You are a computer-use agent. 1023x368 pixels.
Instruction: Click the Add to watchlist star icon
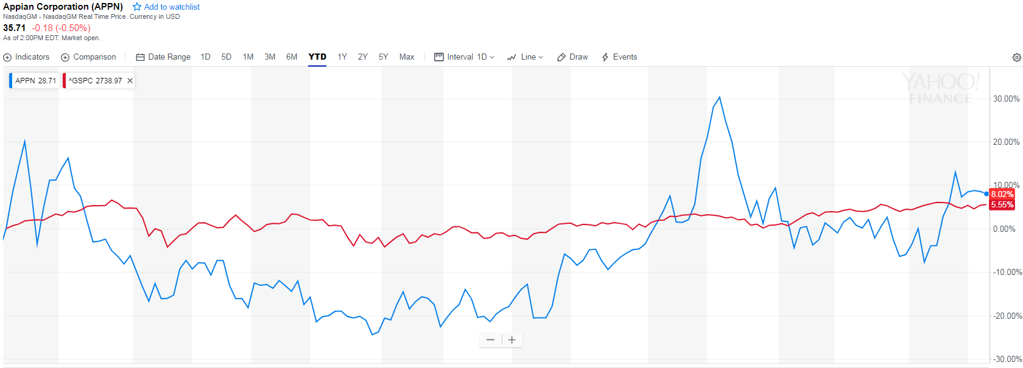point(137,7)
